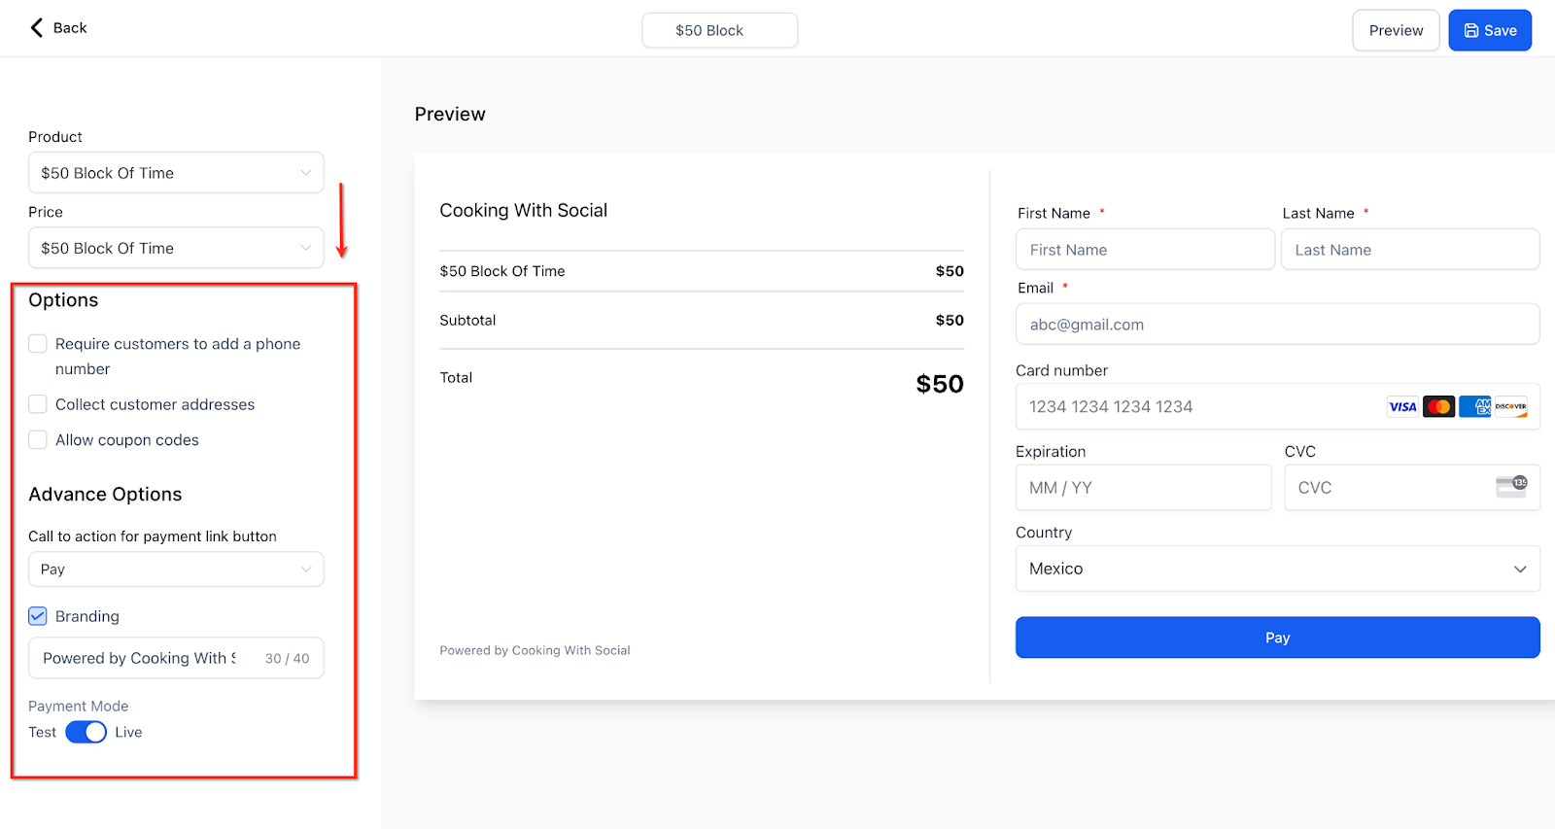Click the Back arrow icon

tap(37, 27)
